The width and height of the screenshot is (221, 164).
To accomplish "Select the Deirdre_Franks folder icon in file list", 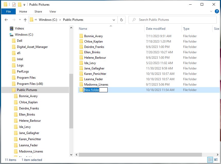I will (81, 47).
